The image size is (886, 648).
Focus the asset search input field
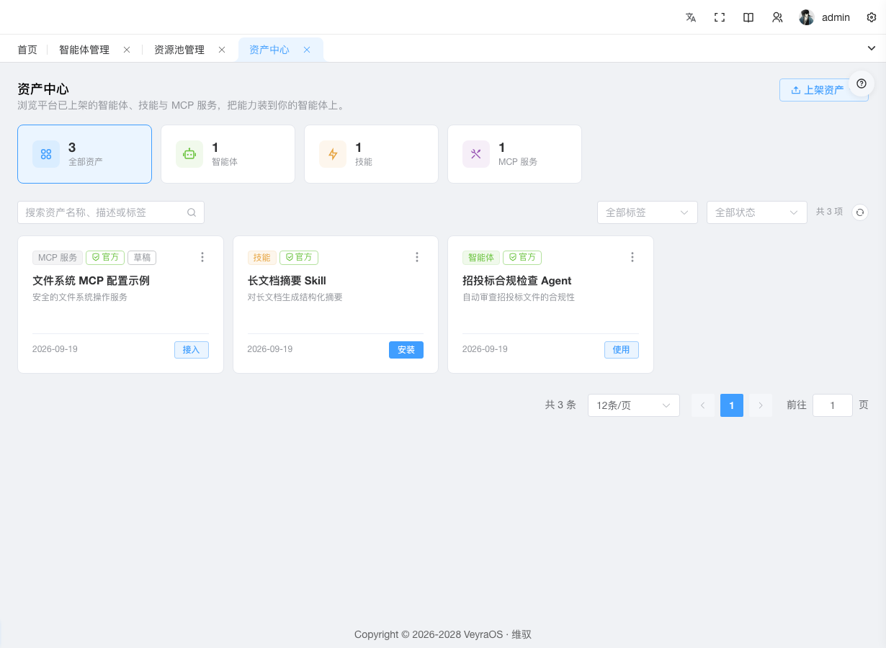tap(111, 212)
